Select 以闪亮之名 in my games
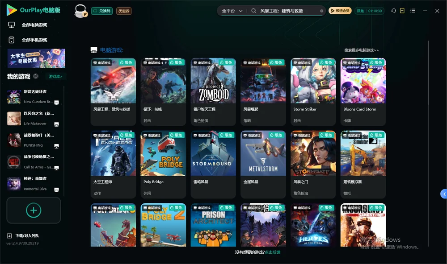 [39, 113]
